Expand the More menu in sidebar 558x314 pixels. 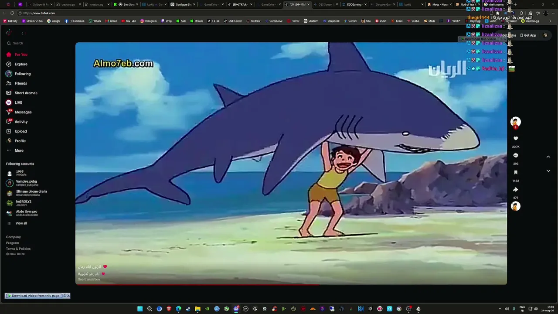tap(15, 150)
